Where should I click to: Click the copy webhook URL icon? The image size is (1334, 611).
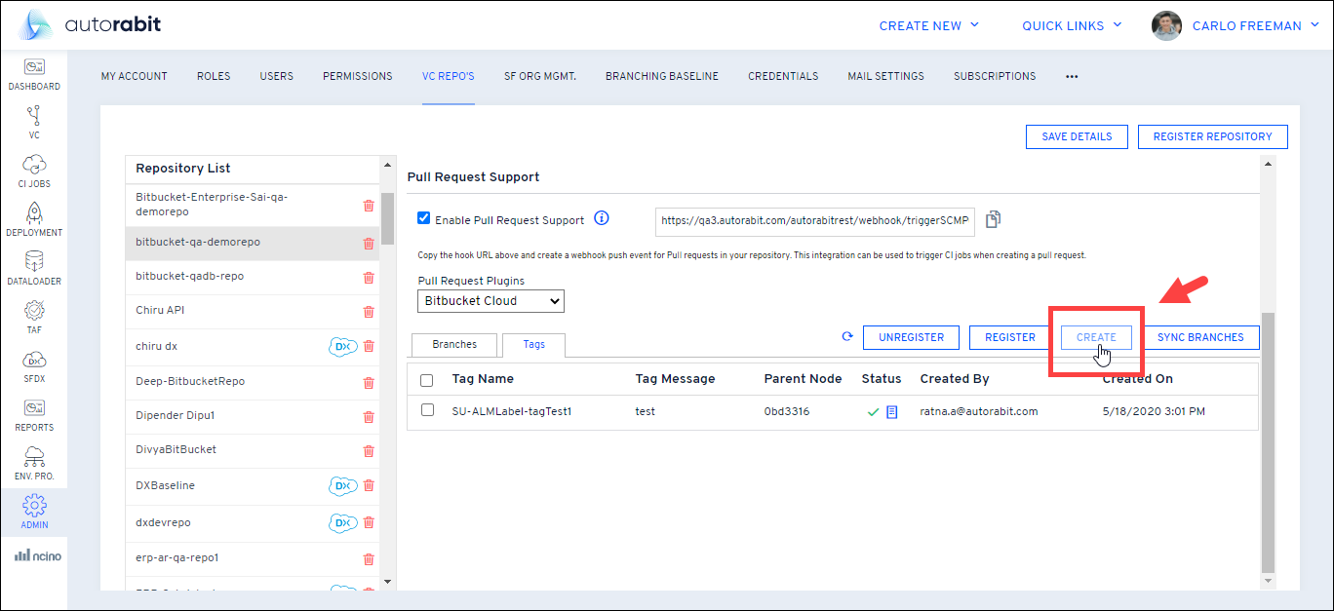pyautogui.click(x=993, y=220)
